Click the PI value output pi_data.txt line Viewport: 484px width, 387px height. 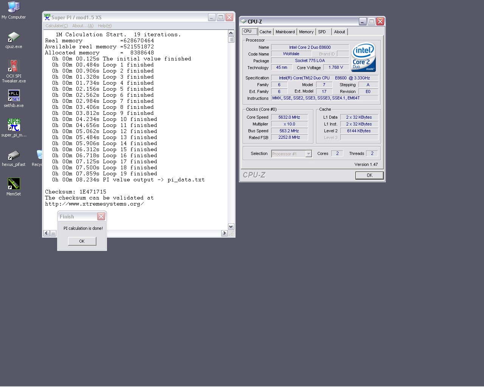tap(128, 180)
